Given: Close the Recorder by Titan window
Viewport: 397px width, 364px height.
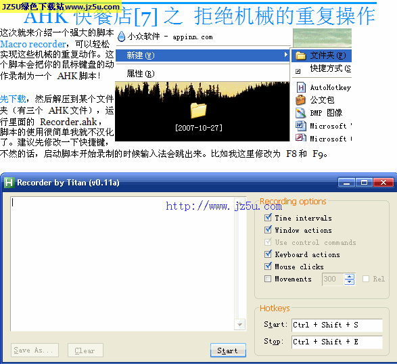Looking at the screenshot, I should click(x=383, y=183).
